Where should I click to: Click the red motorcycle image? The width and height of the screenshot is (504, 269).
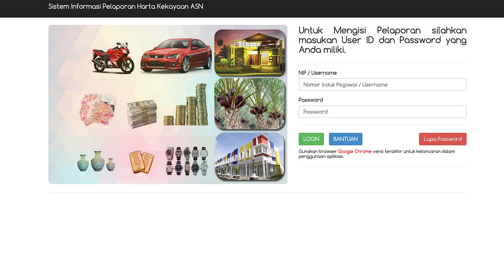[113, 57]
